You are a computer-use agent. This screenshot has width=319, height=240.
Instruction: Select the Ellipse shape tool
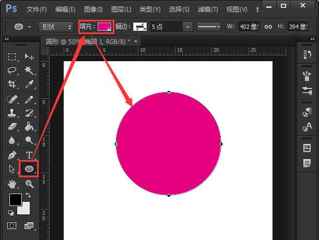(29, 169)
